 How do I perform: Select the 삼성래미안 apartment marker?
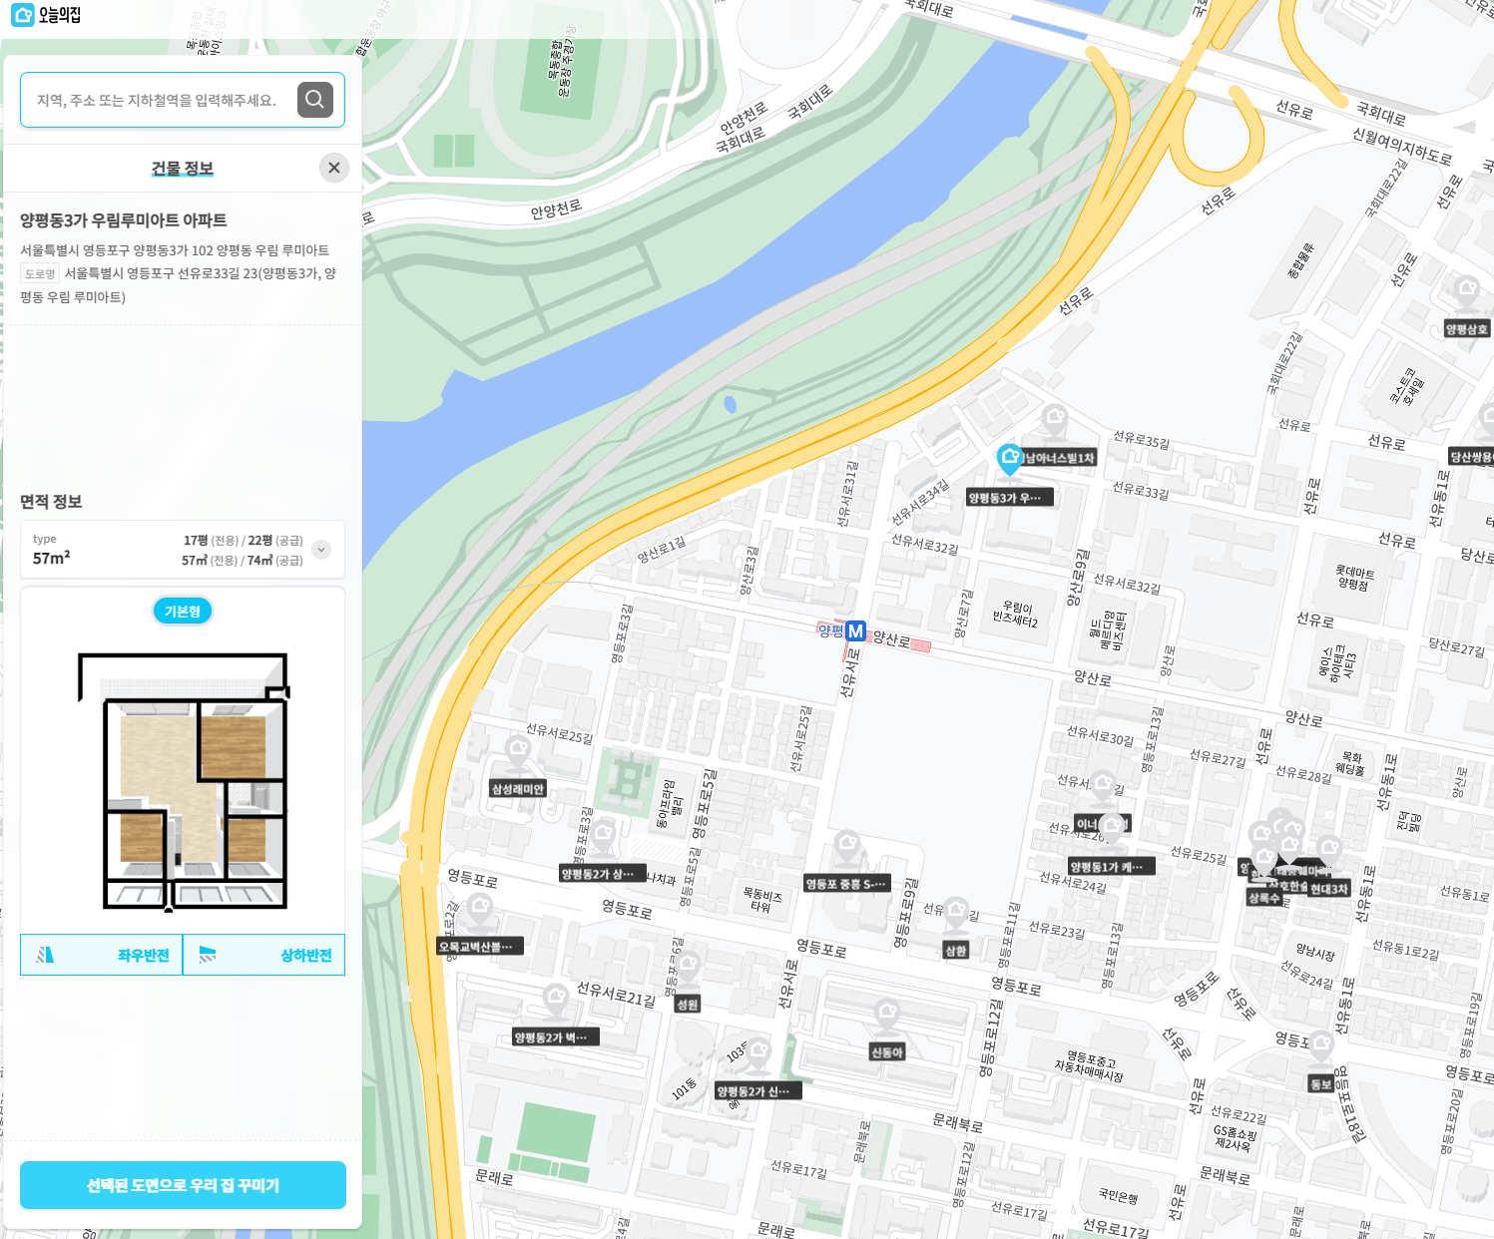click(x=517, y=750)
